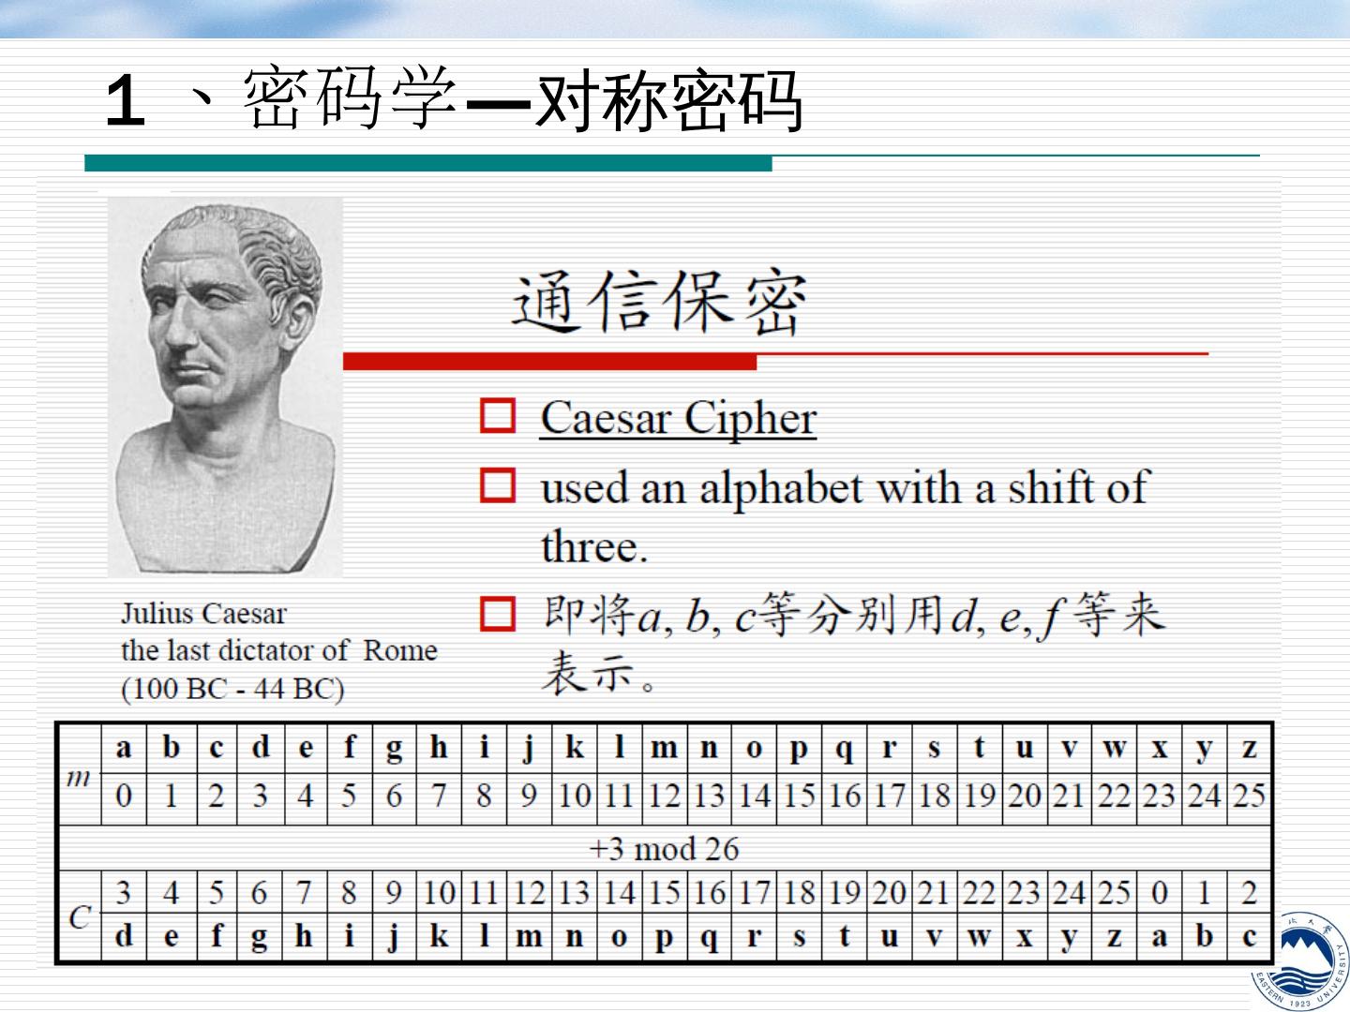Select the 'C' row label in the table
1350x1012 pixels.
click(80, 916)
